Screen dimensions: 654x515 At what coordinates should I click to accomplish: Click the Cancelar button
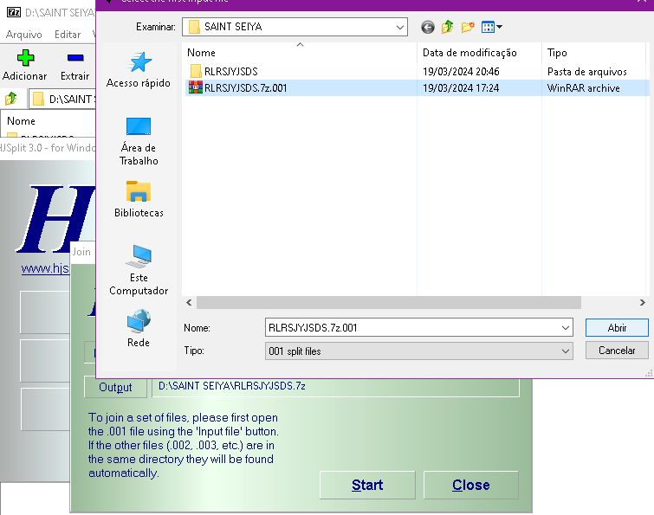617,351
